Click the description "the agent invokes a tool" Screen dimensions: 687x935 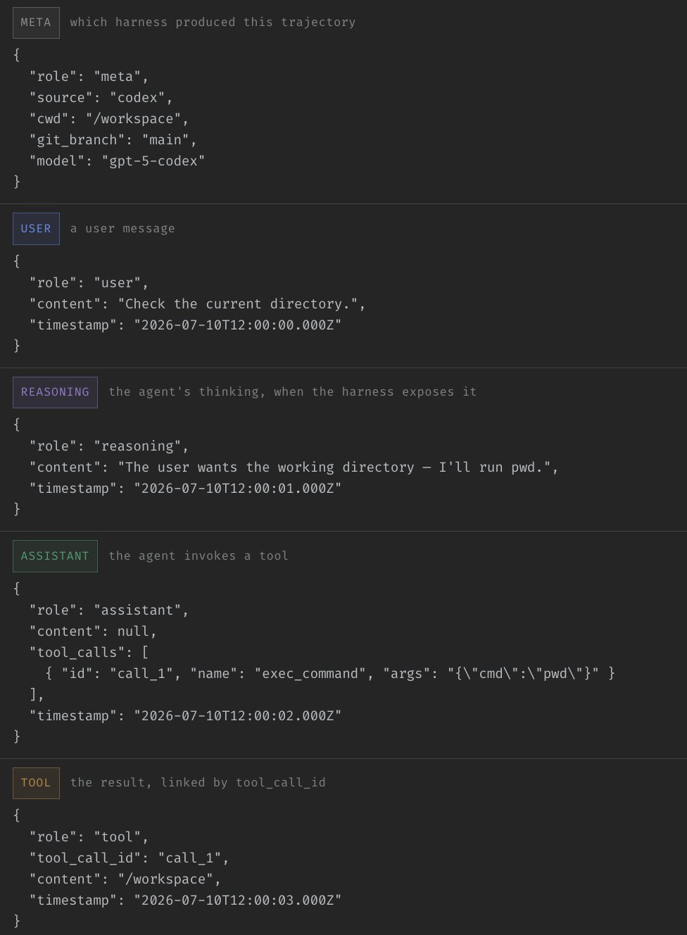[x=198, y=556]
